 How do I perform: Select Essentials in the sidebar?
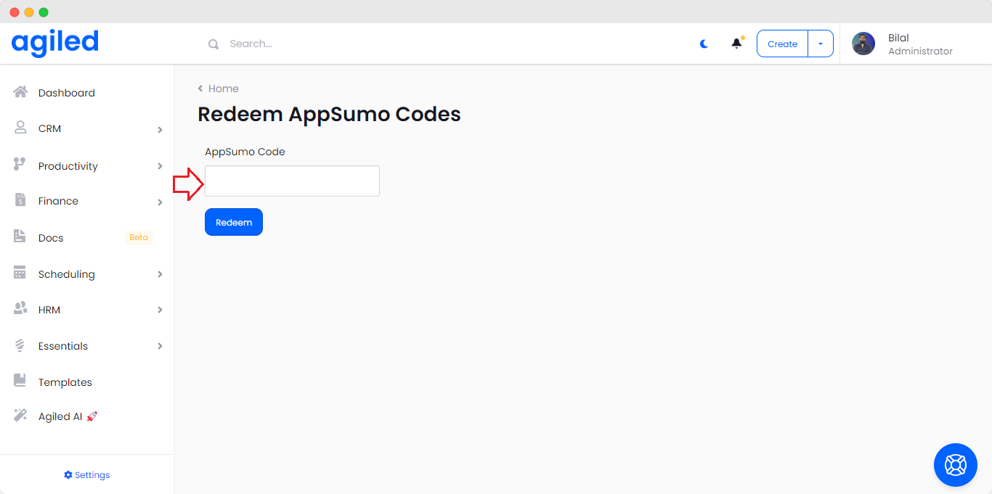click(63, 346)
